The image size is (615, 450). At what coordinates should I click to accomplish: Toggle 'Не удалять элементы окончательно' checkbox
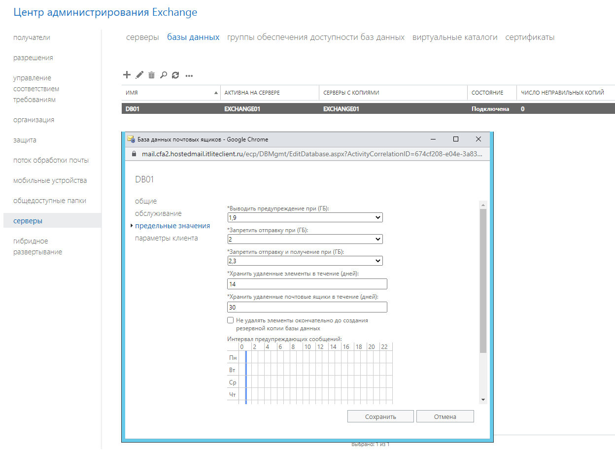[231, 320]
